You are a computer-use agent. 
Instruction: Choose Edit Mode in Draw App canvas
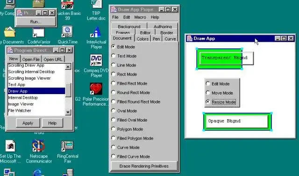(208, 83)
